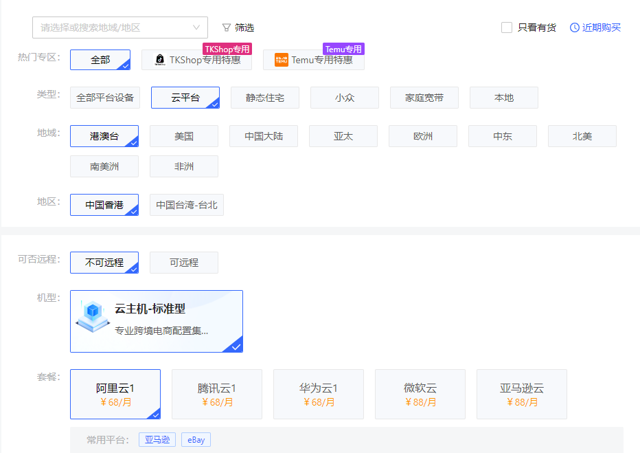The height and width of the screenshot is (453, 640).
Task: Select the 云主机-标准型 machine card
Action: coord(157,321)
